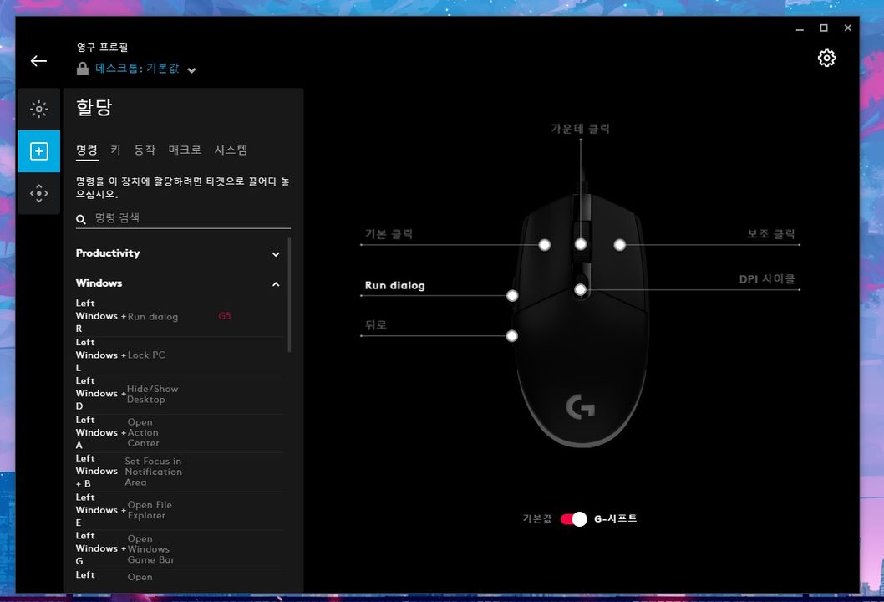
Task: Click the G logo on the mouse
Action: click(580, 407)
